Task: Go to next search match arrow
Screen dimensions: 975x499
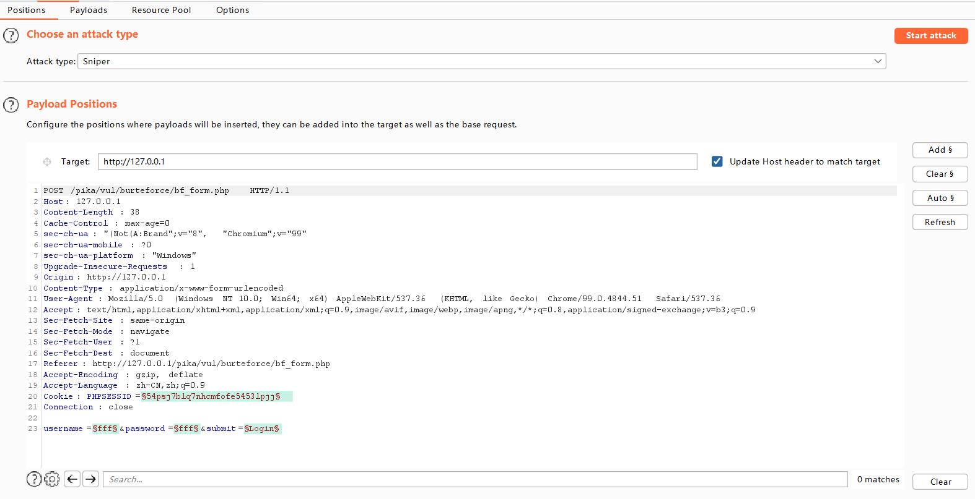Action: point(91,479)
